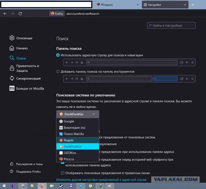This screenshot has width=206, height=189.
Task: Open the Windows Start menu
Action: [x=4, y=186]
